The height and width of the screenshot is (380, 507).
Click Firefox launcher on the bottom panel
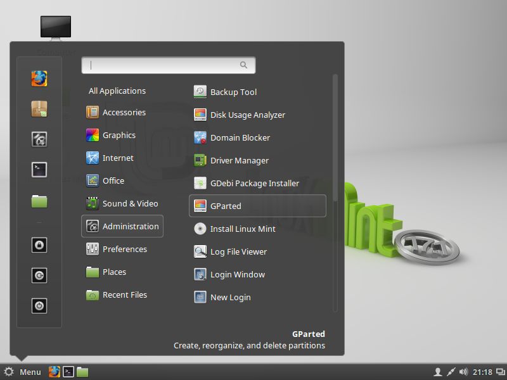coord(54,372)
